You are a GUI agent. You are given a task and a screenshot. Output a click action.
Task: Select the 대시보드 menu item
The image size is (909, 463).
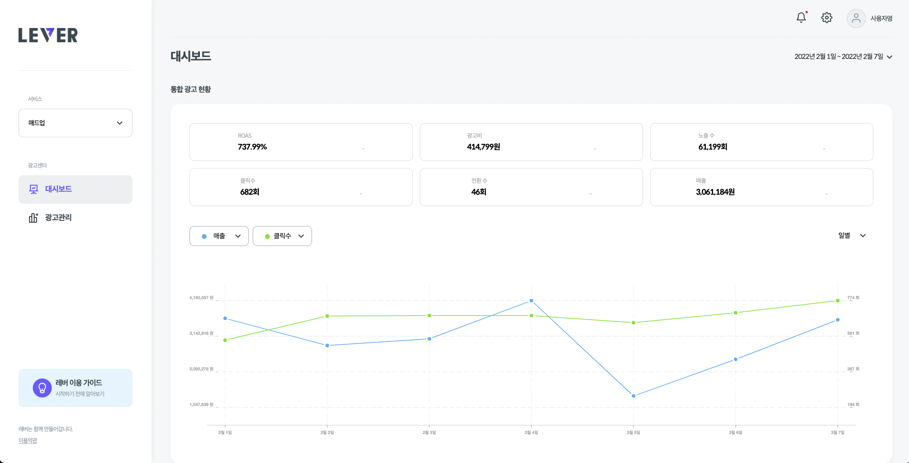(x=76, y=189)
